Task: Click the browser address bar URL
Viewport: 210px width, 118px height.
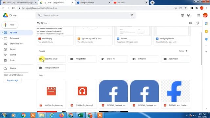Action: point(40,8)
